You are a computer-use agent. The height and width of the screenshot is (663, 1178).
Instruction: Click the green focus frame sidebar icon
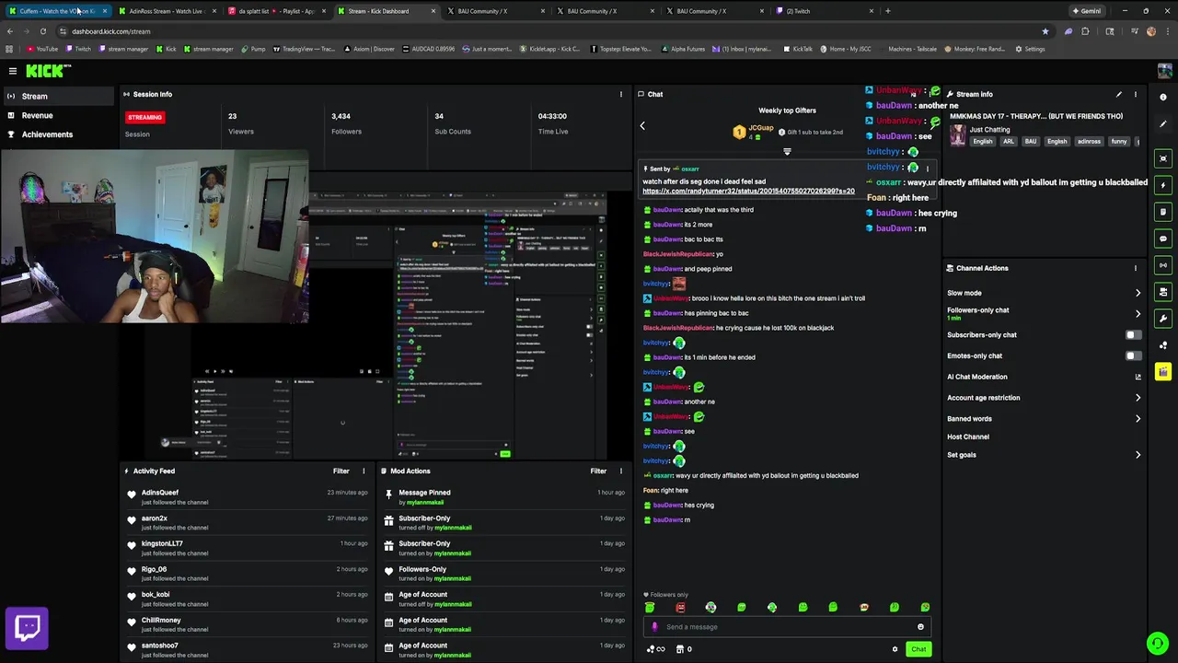[x=1163, y=159]
